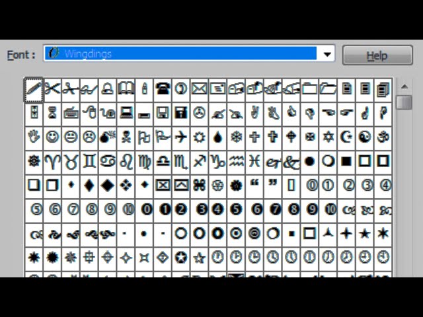Pick the four-pointed black star symbol
The image size is (423, 317).
[x=346, y=233]
